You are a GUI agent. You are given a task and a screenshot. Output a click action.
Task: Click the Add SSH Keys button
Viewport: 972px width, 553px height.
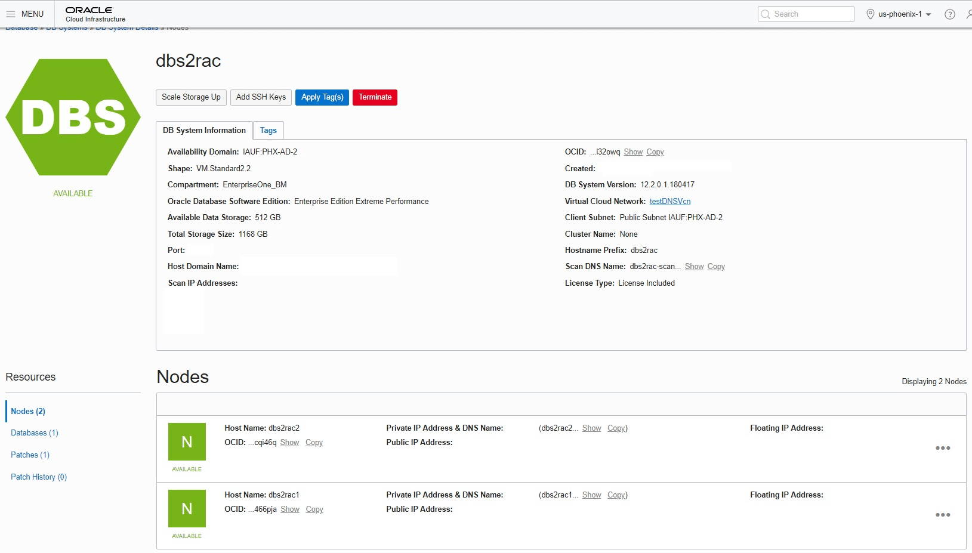(261, 97)
